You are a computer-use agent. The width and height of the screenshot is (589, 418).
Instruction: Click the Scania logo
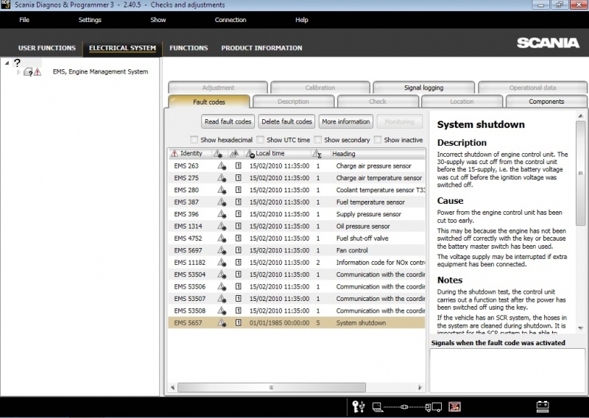(x=548, y=43)
